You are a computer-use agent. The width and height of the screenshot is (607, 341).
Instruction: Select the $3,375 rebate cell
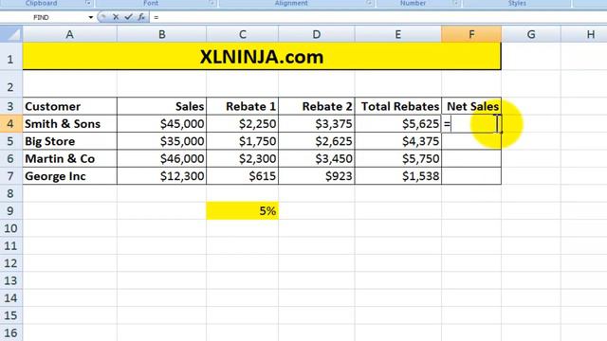click(x=317, y=124)
